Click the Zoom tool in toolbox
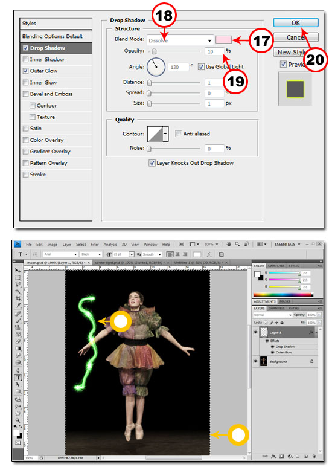This screenshot has height=473, width=332. pyautogui.click(x=18, y=420)
